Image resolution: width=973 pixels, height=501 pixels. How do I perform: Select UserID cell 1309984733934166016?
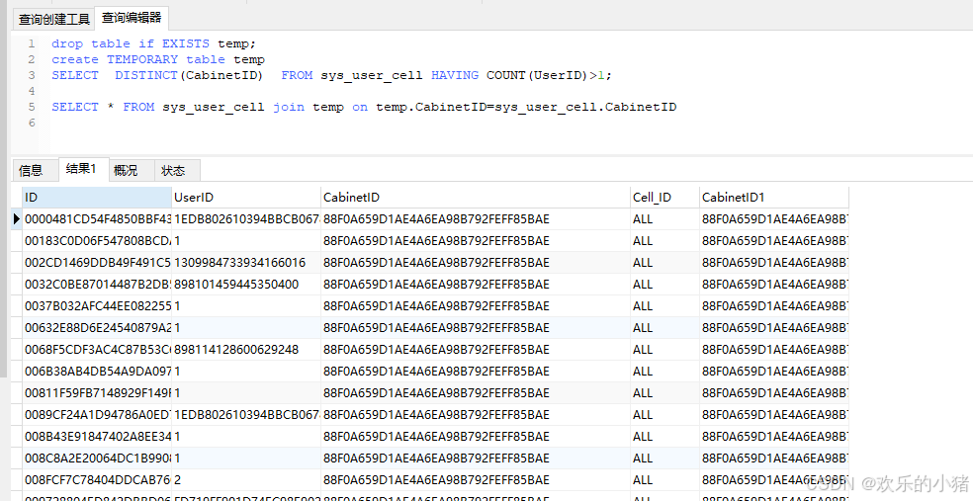pyautogui.click(x=246, y=262)
